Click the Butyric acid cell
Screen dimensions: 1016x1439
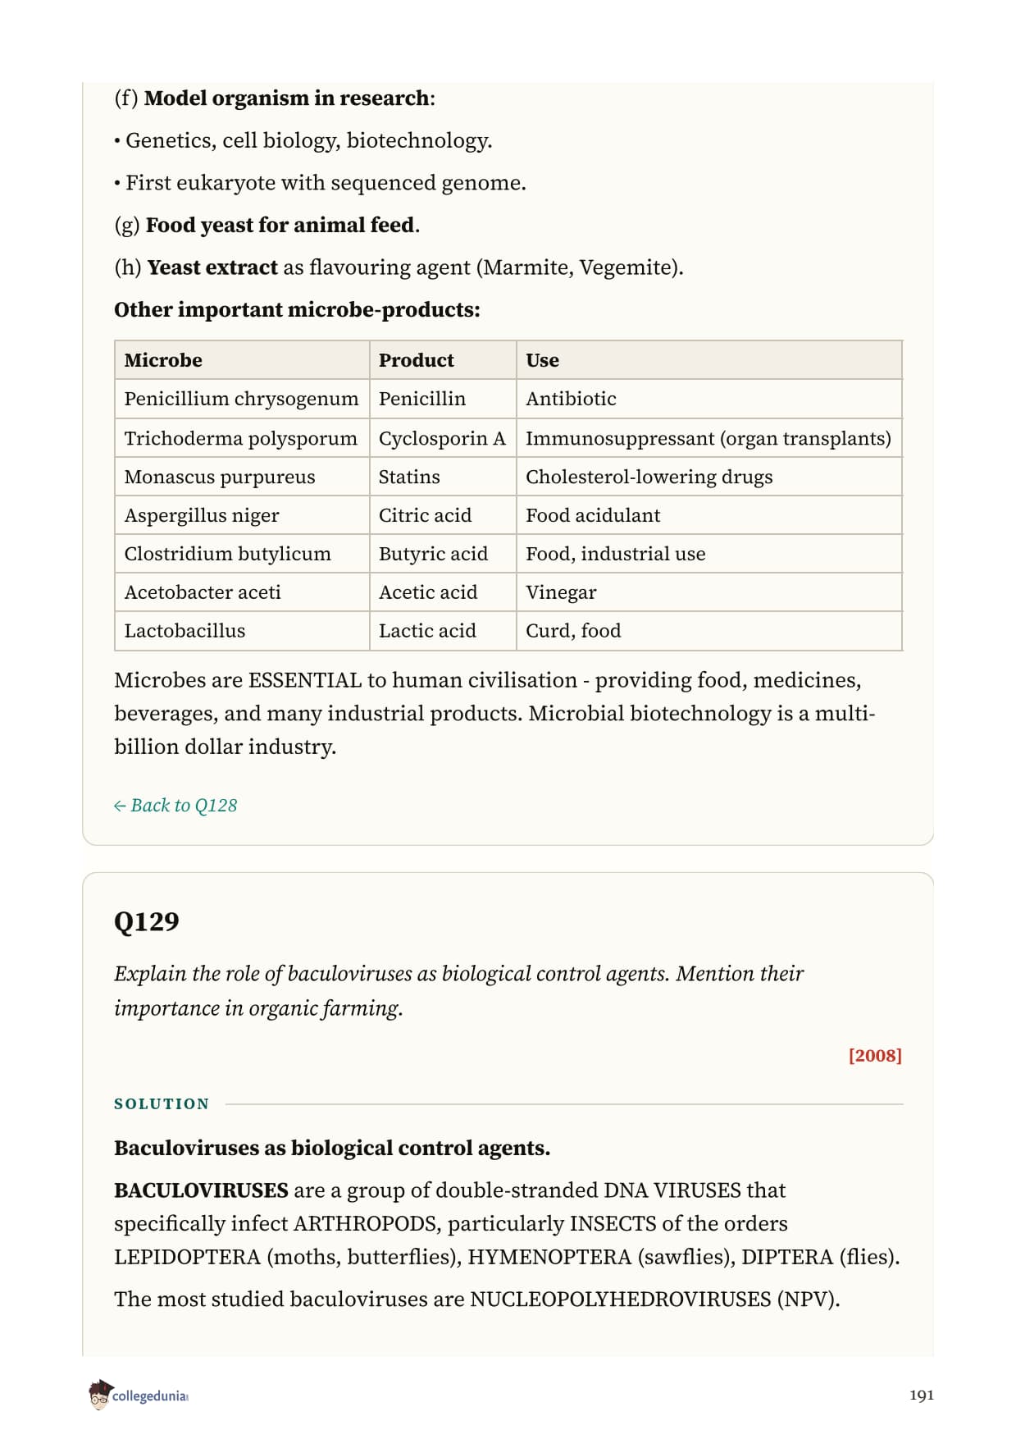coord(443,554)
